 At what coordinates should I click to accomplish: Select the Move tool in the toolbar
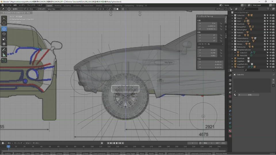(x=4, y=29)
